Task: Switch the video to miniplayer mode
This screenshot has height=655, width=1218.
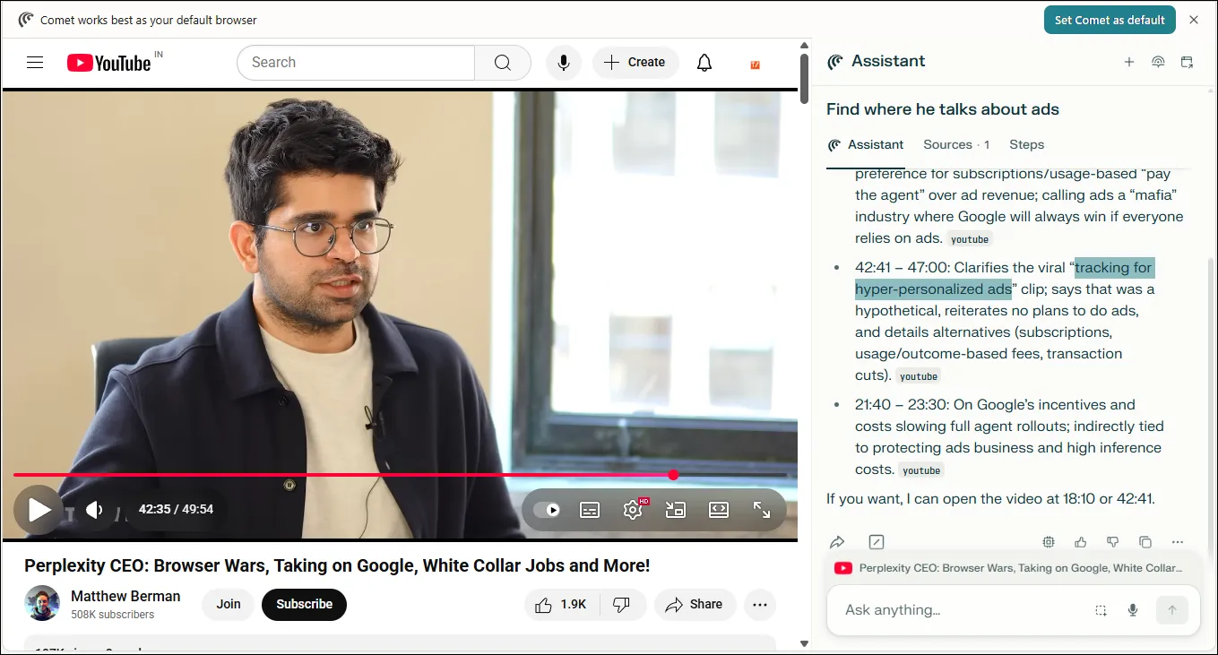Action: 675,509
